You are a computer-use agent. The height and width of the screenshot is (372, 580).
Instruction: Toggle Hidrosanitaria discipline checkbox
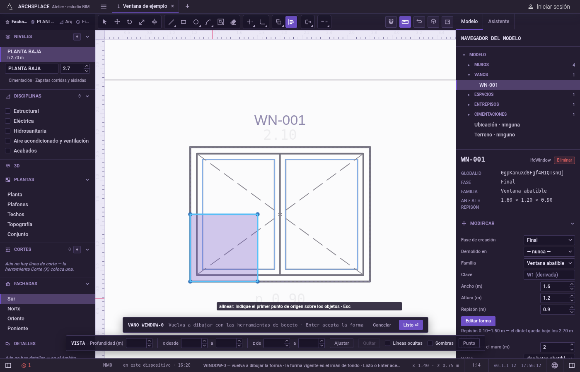[7, 131]
